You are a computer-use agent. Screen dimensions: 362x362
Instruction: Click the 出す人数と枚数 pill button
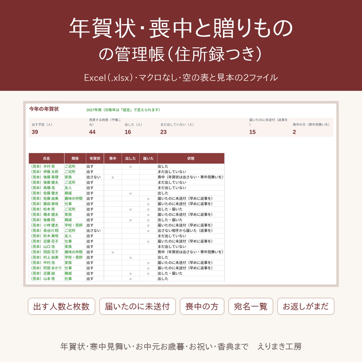[62, 306]
